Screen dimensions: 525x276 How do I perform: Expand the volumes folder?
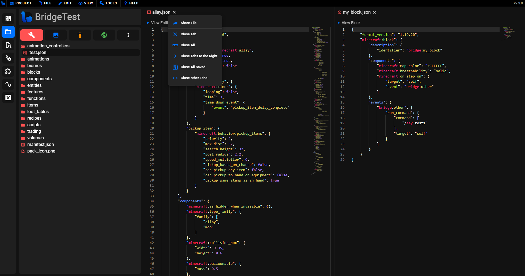click(x=35, y=138)
